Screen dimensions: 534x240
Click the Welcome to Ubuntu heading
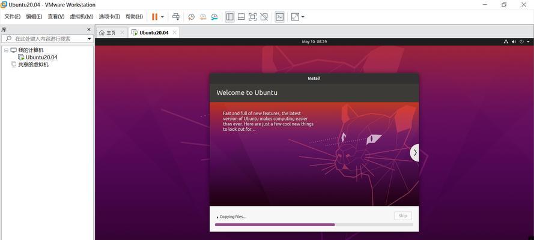(247, 92)
